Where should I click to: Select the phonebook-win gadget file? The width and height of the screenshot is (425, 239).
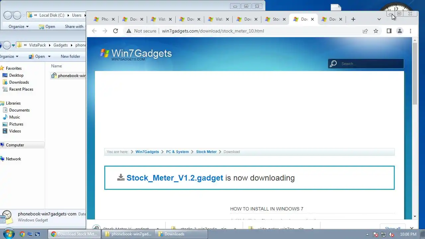point(68,76)
